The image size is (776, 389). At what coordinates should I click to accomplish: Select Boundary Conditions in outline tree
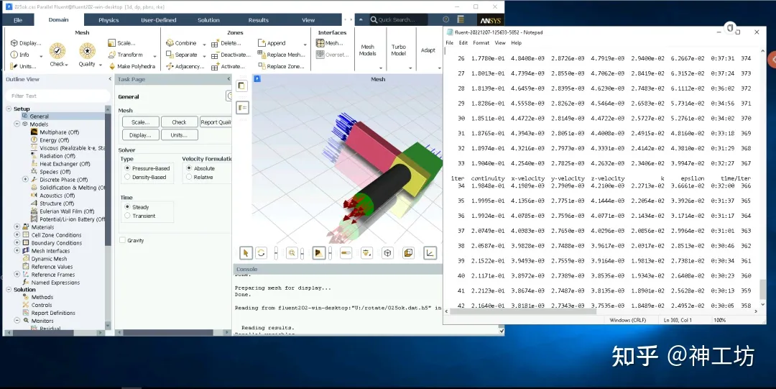57,243
